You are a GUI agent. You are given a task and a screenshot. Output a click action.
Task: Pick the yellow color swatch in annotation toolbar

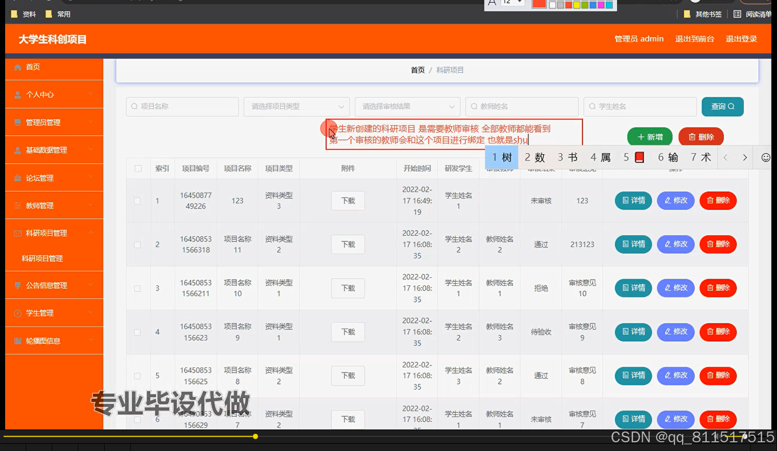click(577, 5)
